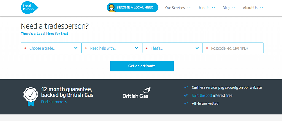Click into the Postcode input field

[x=233, y=48]
